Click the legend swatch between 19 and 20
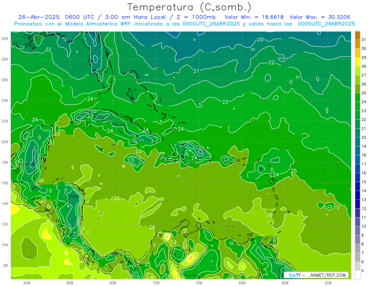This screenshot has width=372, height=287. coord(357,142)
